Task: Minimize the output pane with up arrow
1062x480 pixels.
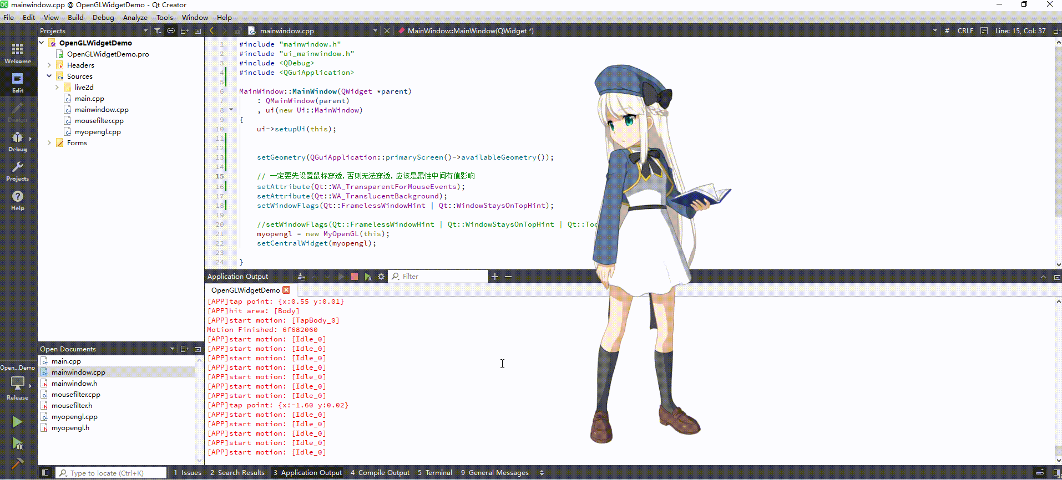Action: coord(1043,277)
